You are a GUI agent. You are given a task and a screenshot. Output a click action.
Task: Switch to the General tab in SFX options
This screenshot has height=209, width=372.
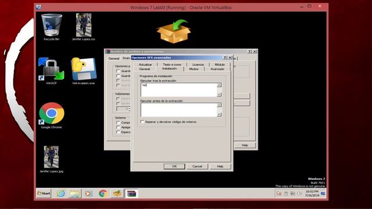click(x=145, y=69)
